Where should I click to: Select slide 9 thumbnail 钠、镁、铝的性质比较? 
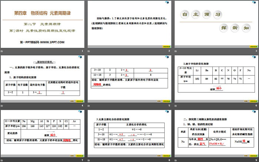(x=216, y=134)
